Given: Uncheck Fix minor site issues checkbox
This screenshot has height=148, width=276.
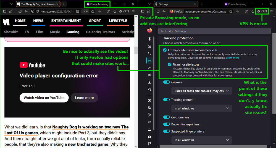Looking at the screenshot, I should tap(170, 64).
